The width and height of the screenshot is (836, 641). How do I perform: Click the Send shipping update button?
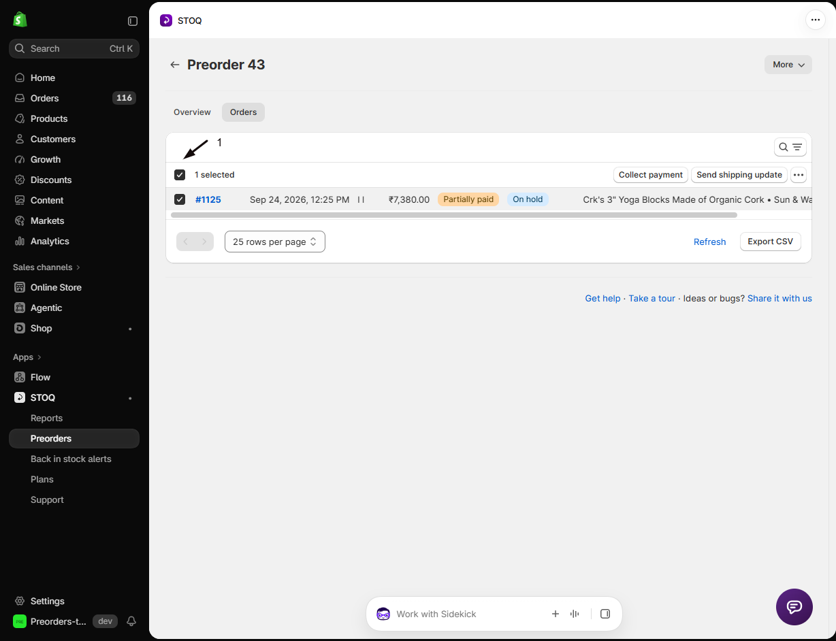click(739, 175)
